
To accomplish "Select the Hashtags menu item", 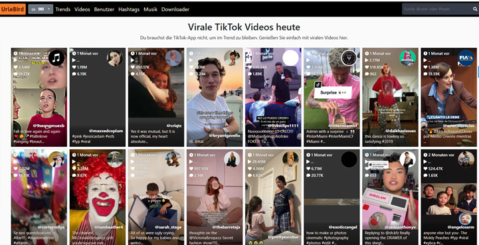I will (130, 9).
